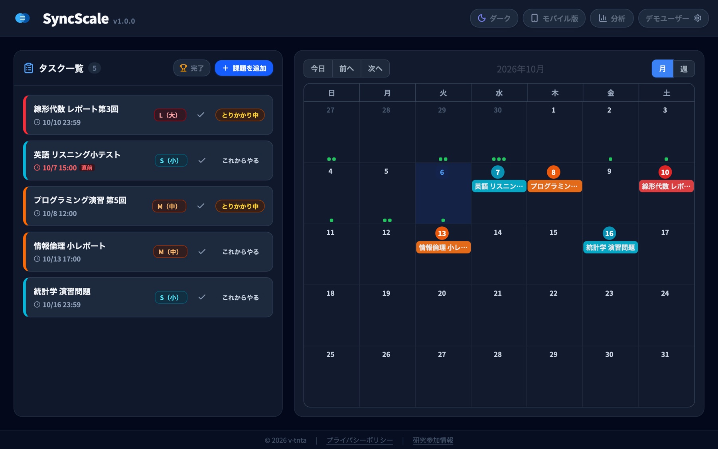The height and width of the screenshot is (449, 718).
Task: Switch calendar to 月 month view
Action: pos(662,69)
